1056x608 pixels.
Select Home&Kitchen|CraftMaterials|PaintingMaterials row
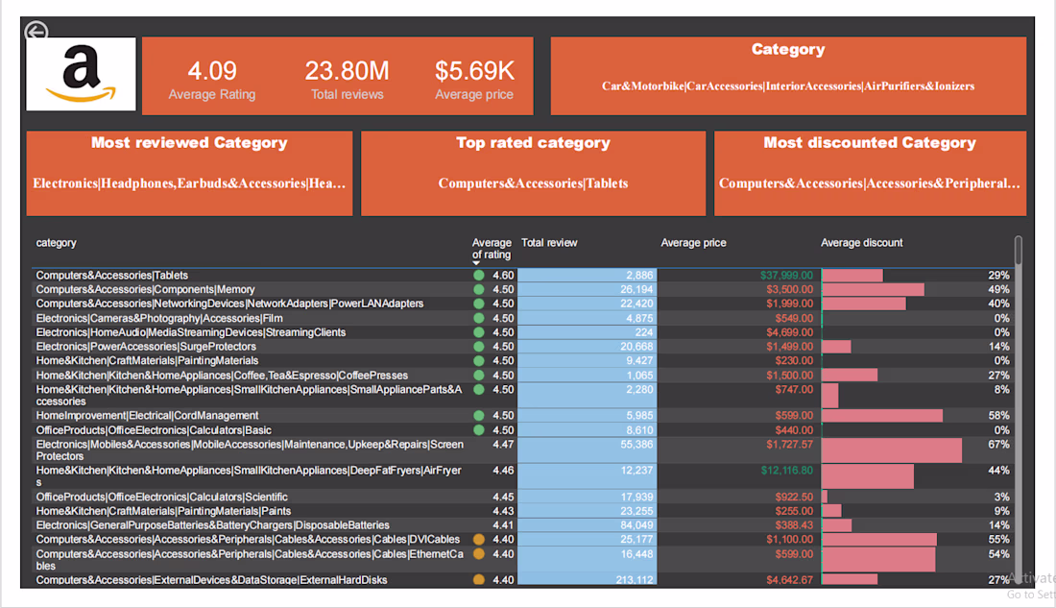pos(522,360)
